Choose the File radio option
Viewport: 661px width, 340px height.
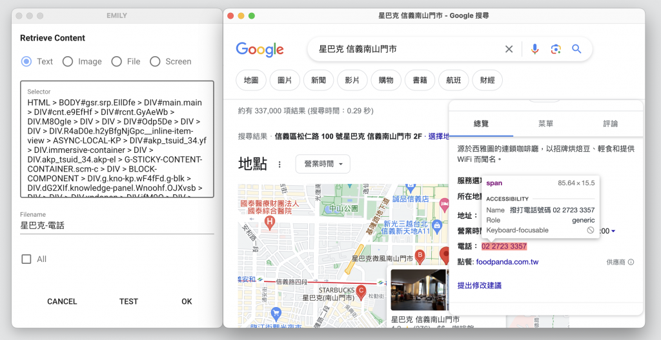pos(117,61)
